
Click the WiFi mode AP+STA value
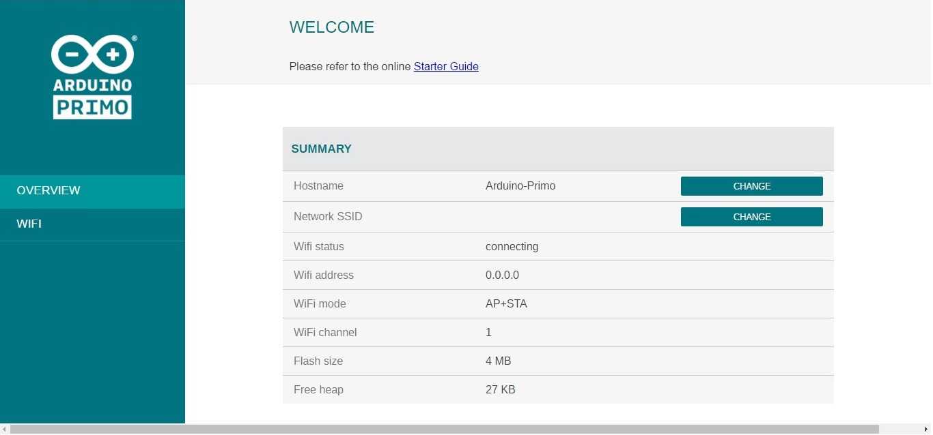click(506, 304)
